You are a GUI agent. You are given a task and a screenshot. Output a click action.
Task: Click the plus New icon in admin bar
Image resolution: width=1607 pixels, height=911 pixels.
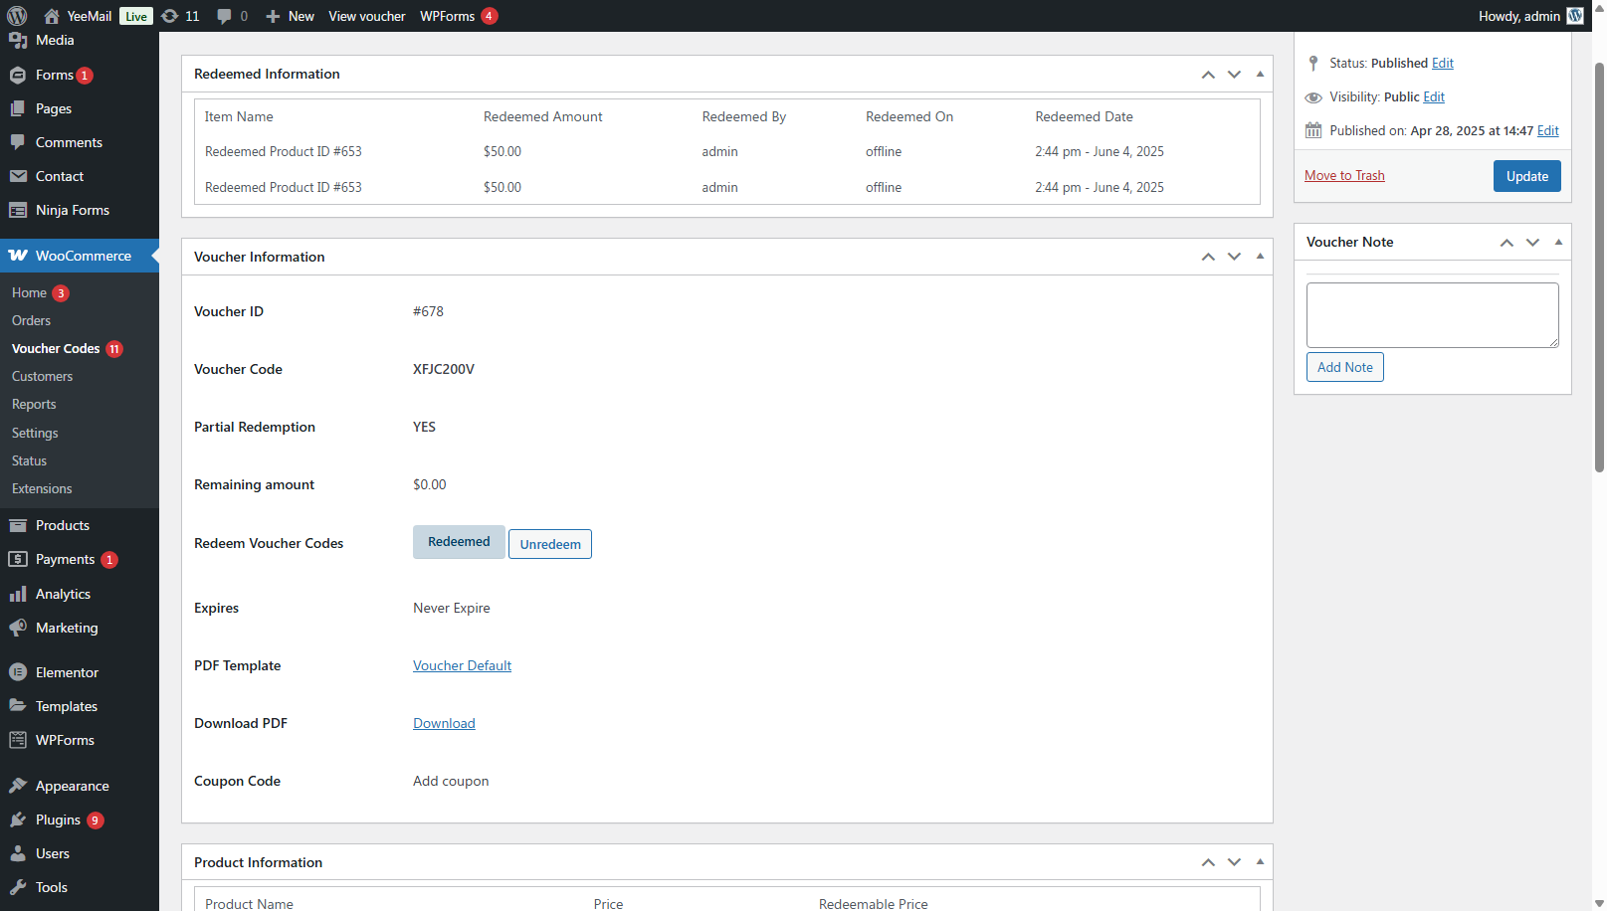coord(273,16)
